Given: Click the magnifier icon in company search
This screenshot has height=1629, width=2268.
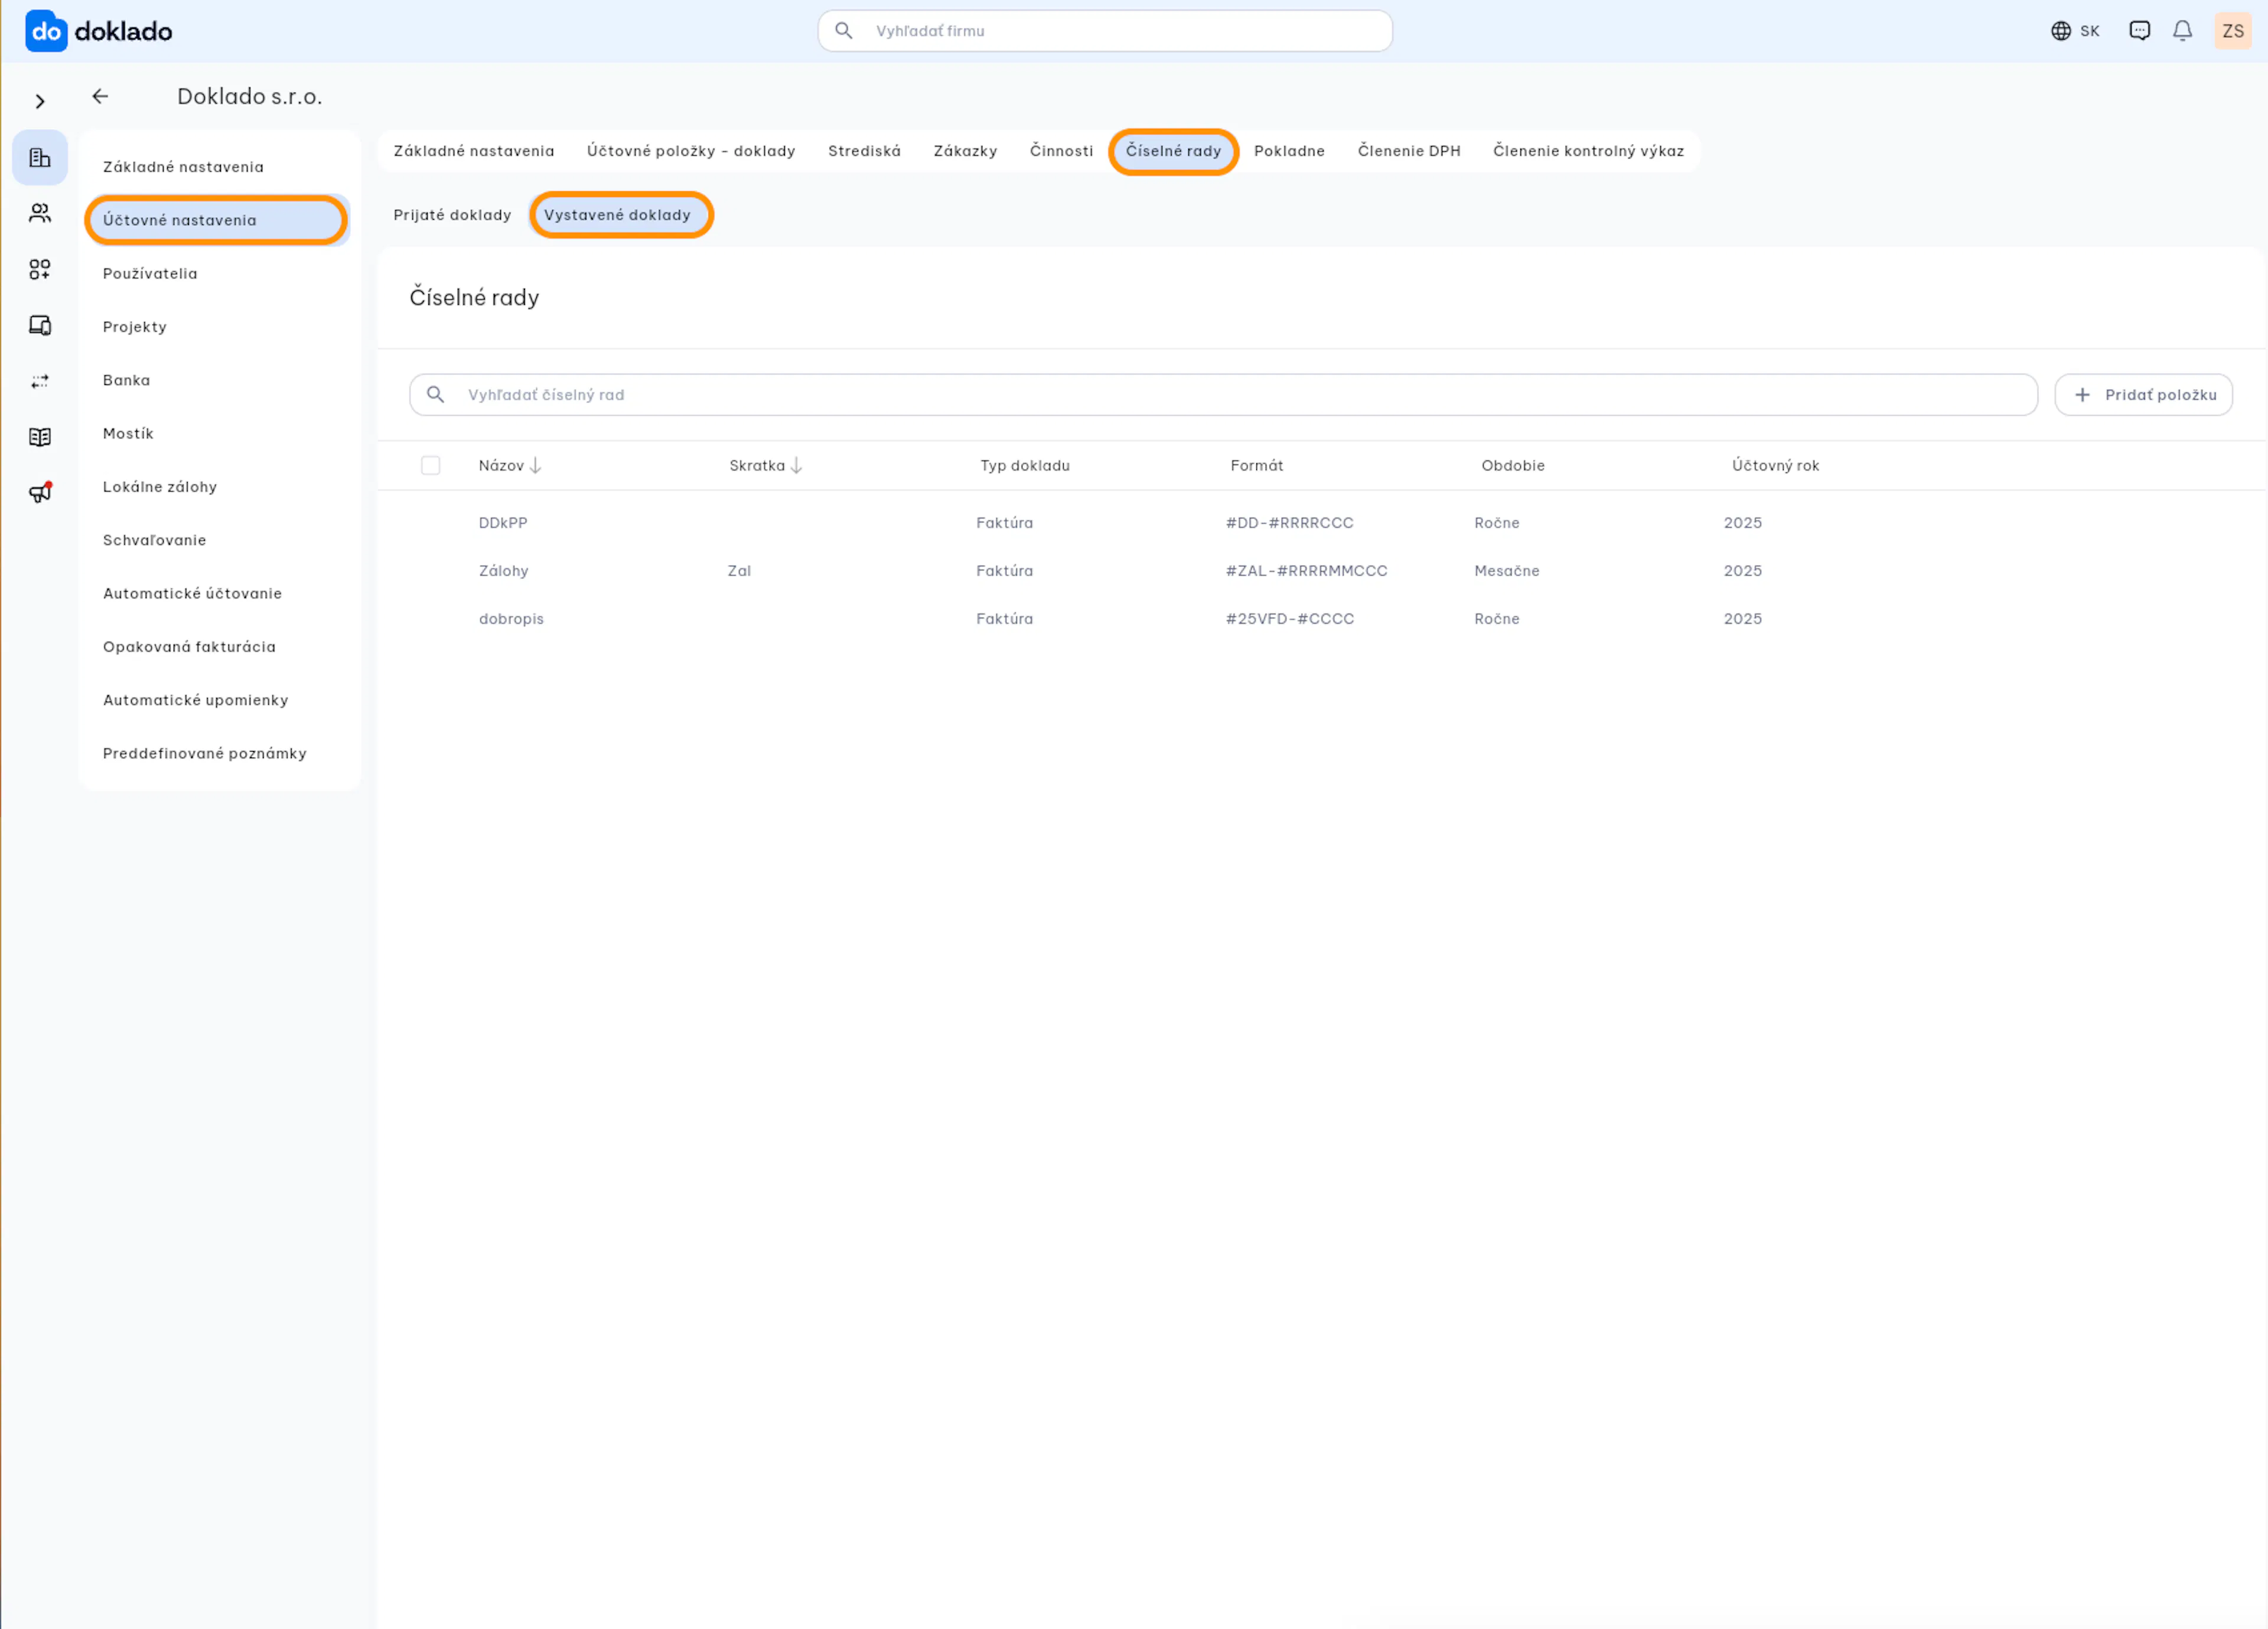Looking at the screenshot, I should (x=844, y=31).
